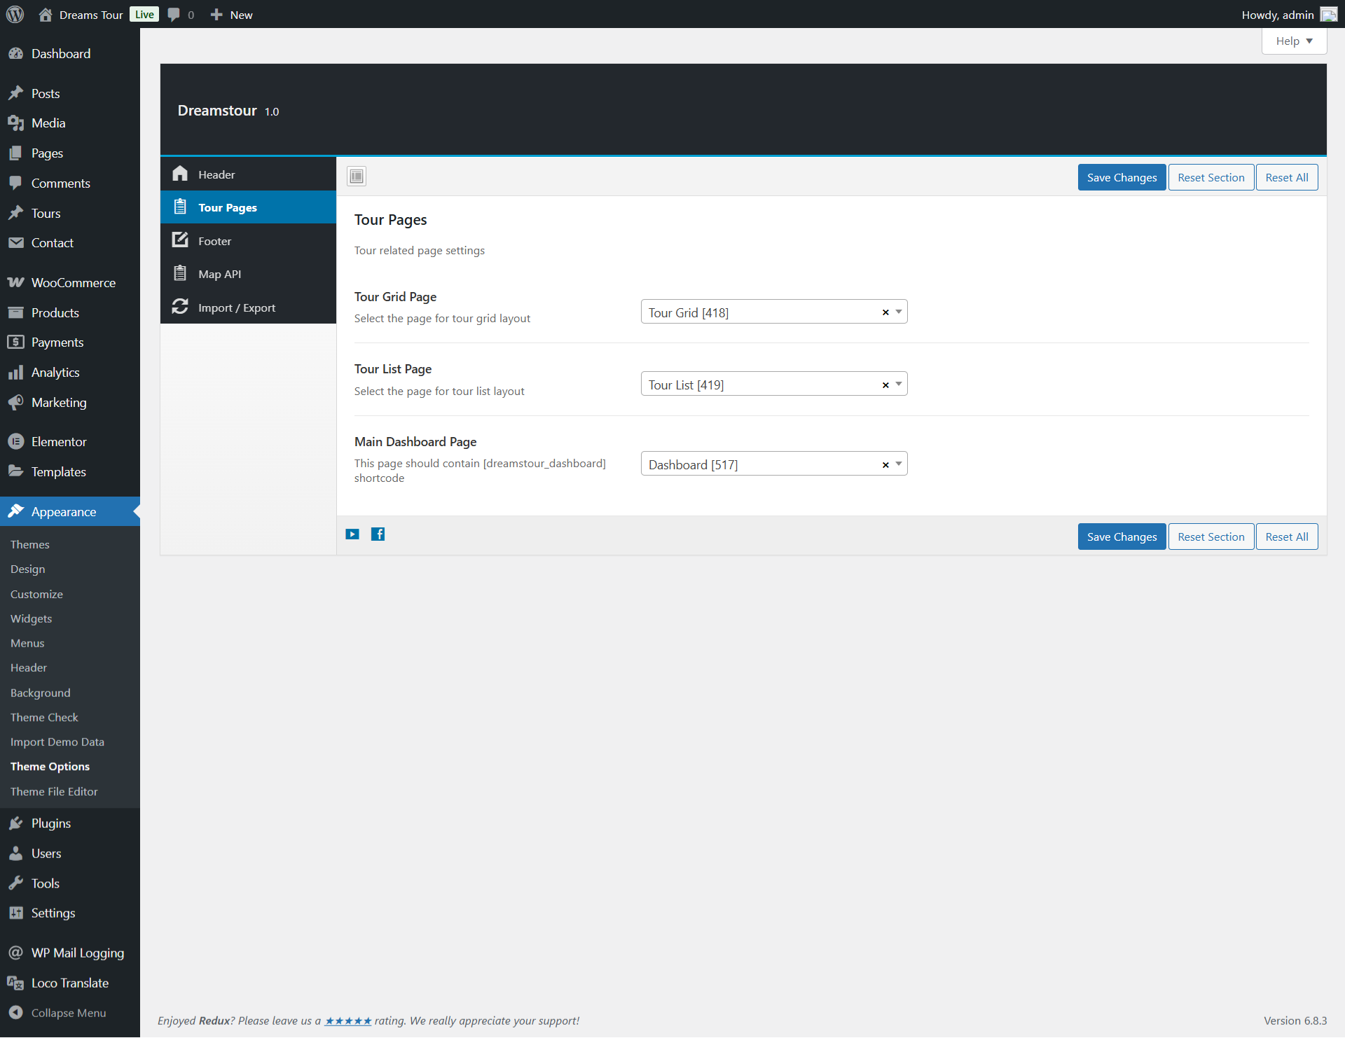Viewport: 1345px width, 1038px height.
Task: Click the WordPress logo in admin bar
Action: point(15,14)
